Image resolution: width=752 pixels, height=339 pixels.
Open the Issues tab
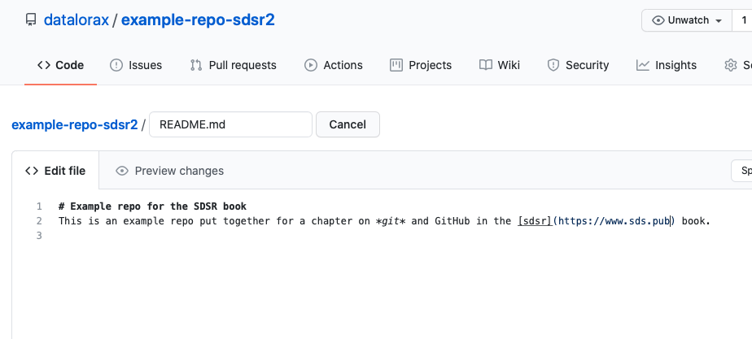[136, 65]
